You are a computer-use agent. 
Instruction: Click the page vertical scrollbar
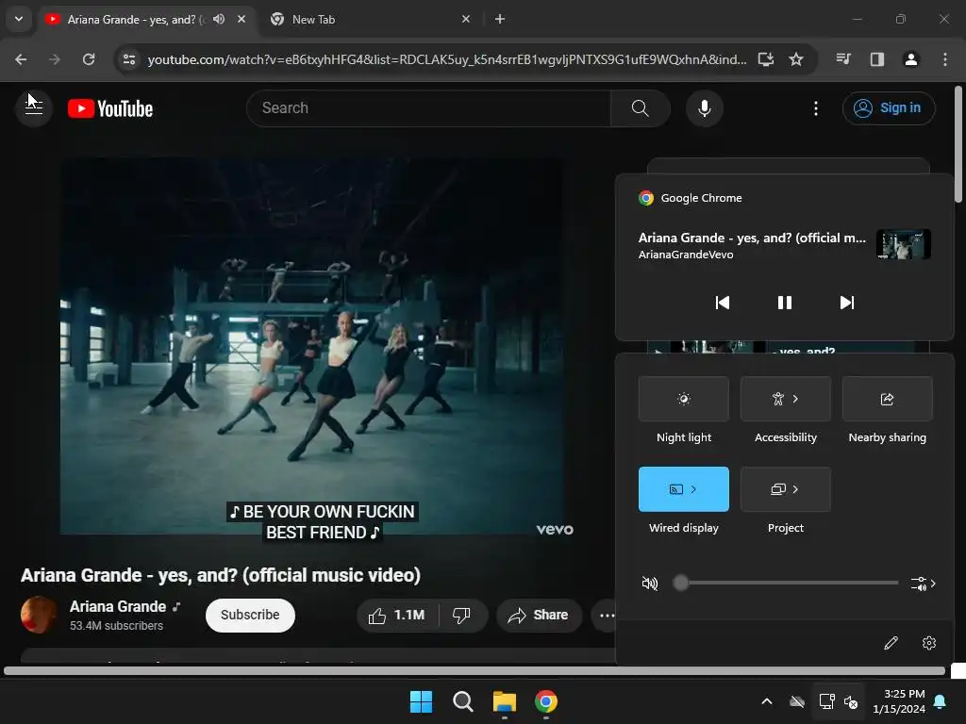[x=958, y=144]
